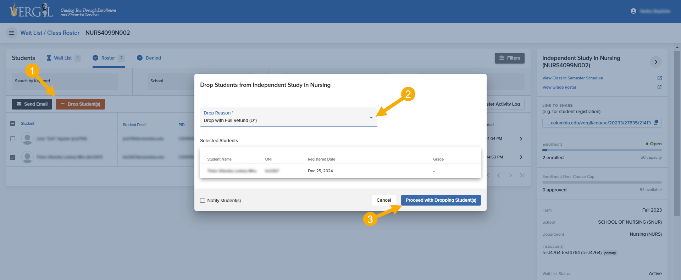The image size is (681, 280).
Task: Click the Registered Date 'Dec 25, 2024'
Action: (x=320, y=171)
